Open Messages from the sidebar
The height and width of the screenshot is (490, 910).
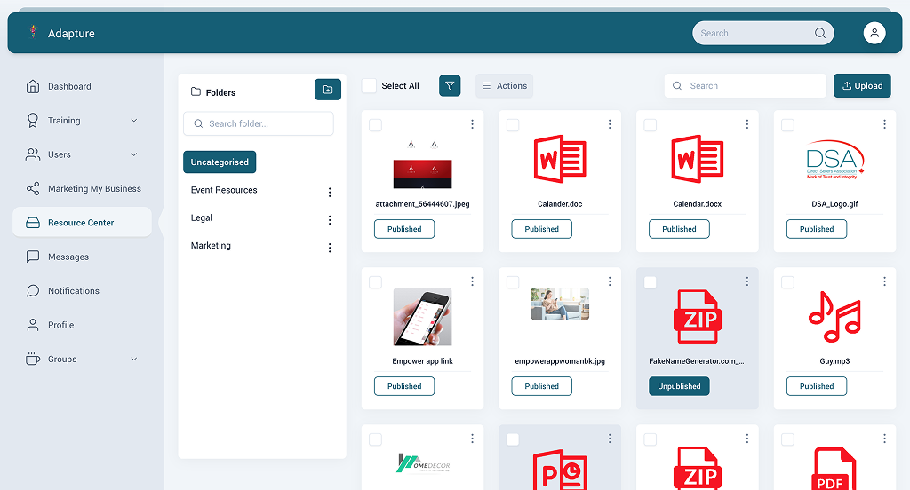click(x=68, y=257)
